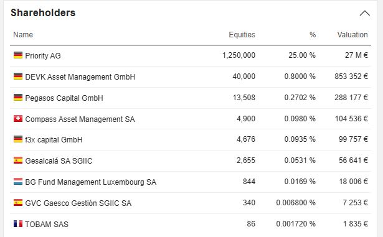
Task: Click the Luxembourg flag beside BG Fund Management
Action: 18,182
